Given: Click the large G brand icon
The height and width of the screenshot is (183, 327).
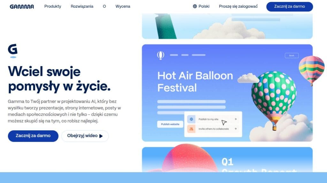Looking at the screenshot, I should pos(13,51).
